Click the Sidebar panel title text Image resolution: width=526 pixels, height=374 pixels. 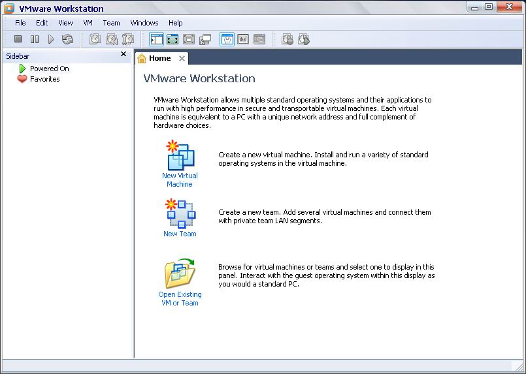tap(18, 56)
